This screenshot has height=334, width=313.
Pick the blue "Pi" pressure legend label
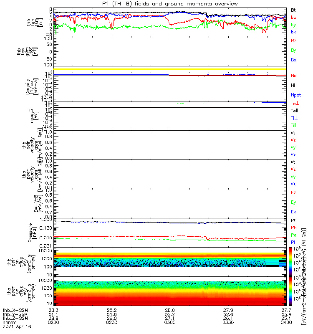(x=293, y=242)
